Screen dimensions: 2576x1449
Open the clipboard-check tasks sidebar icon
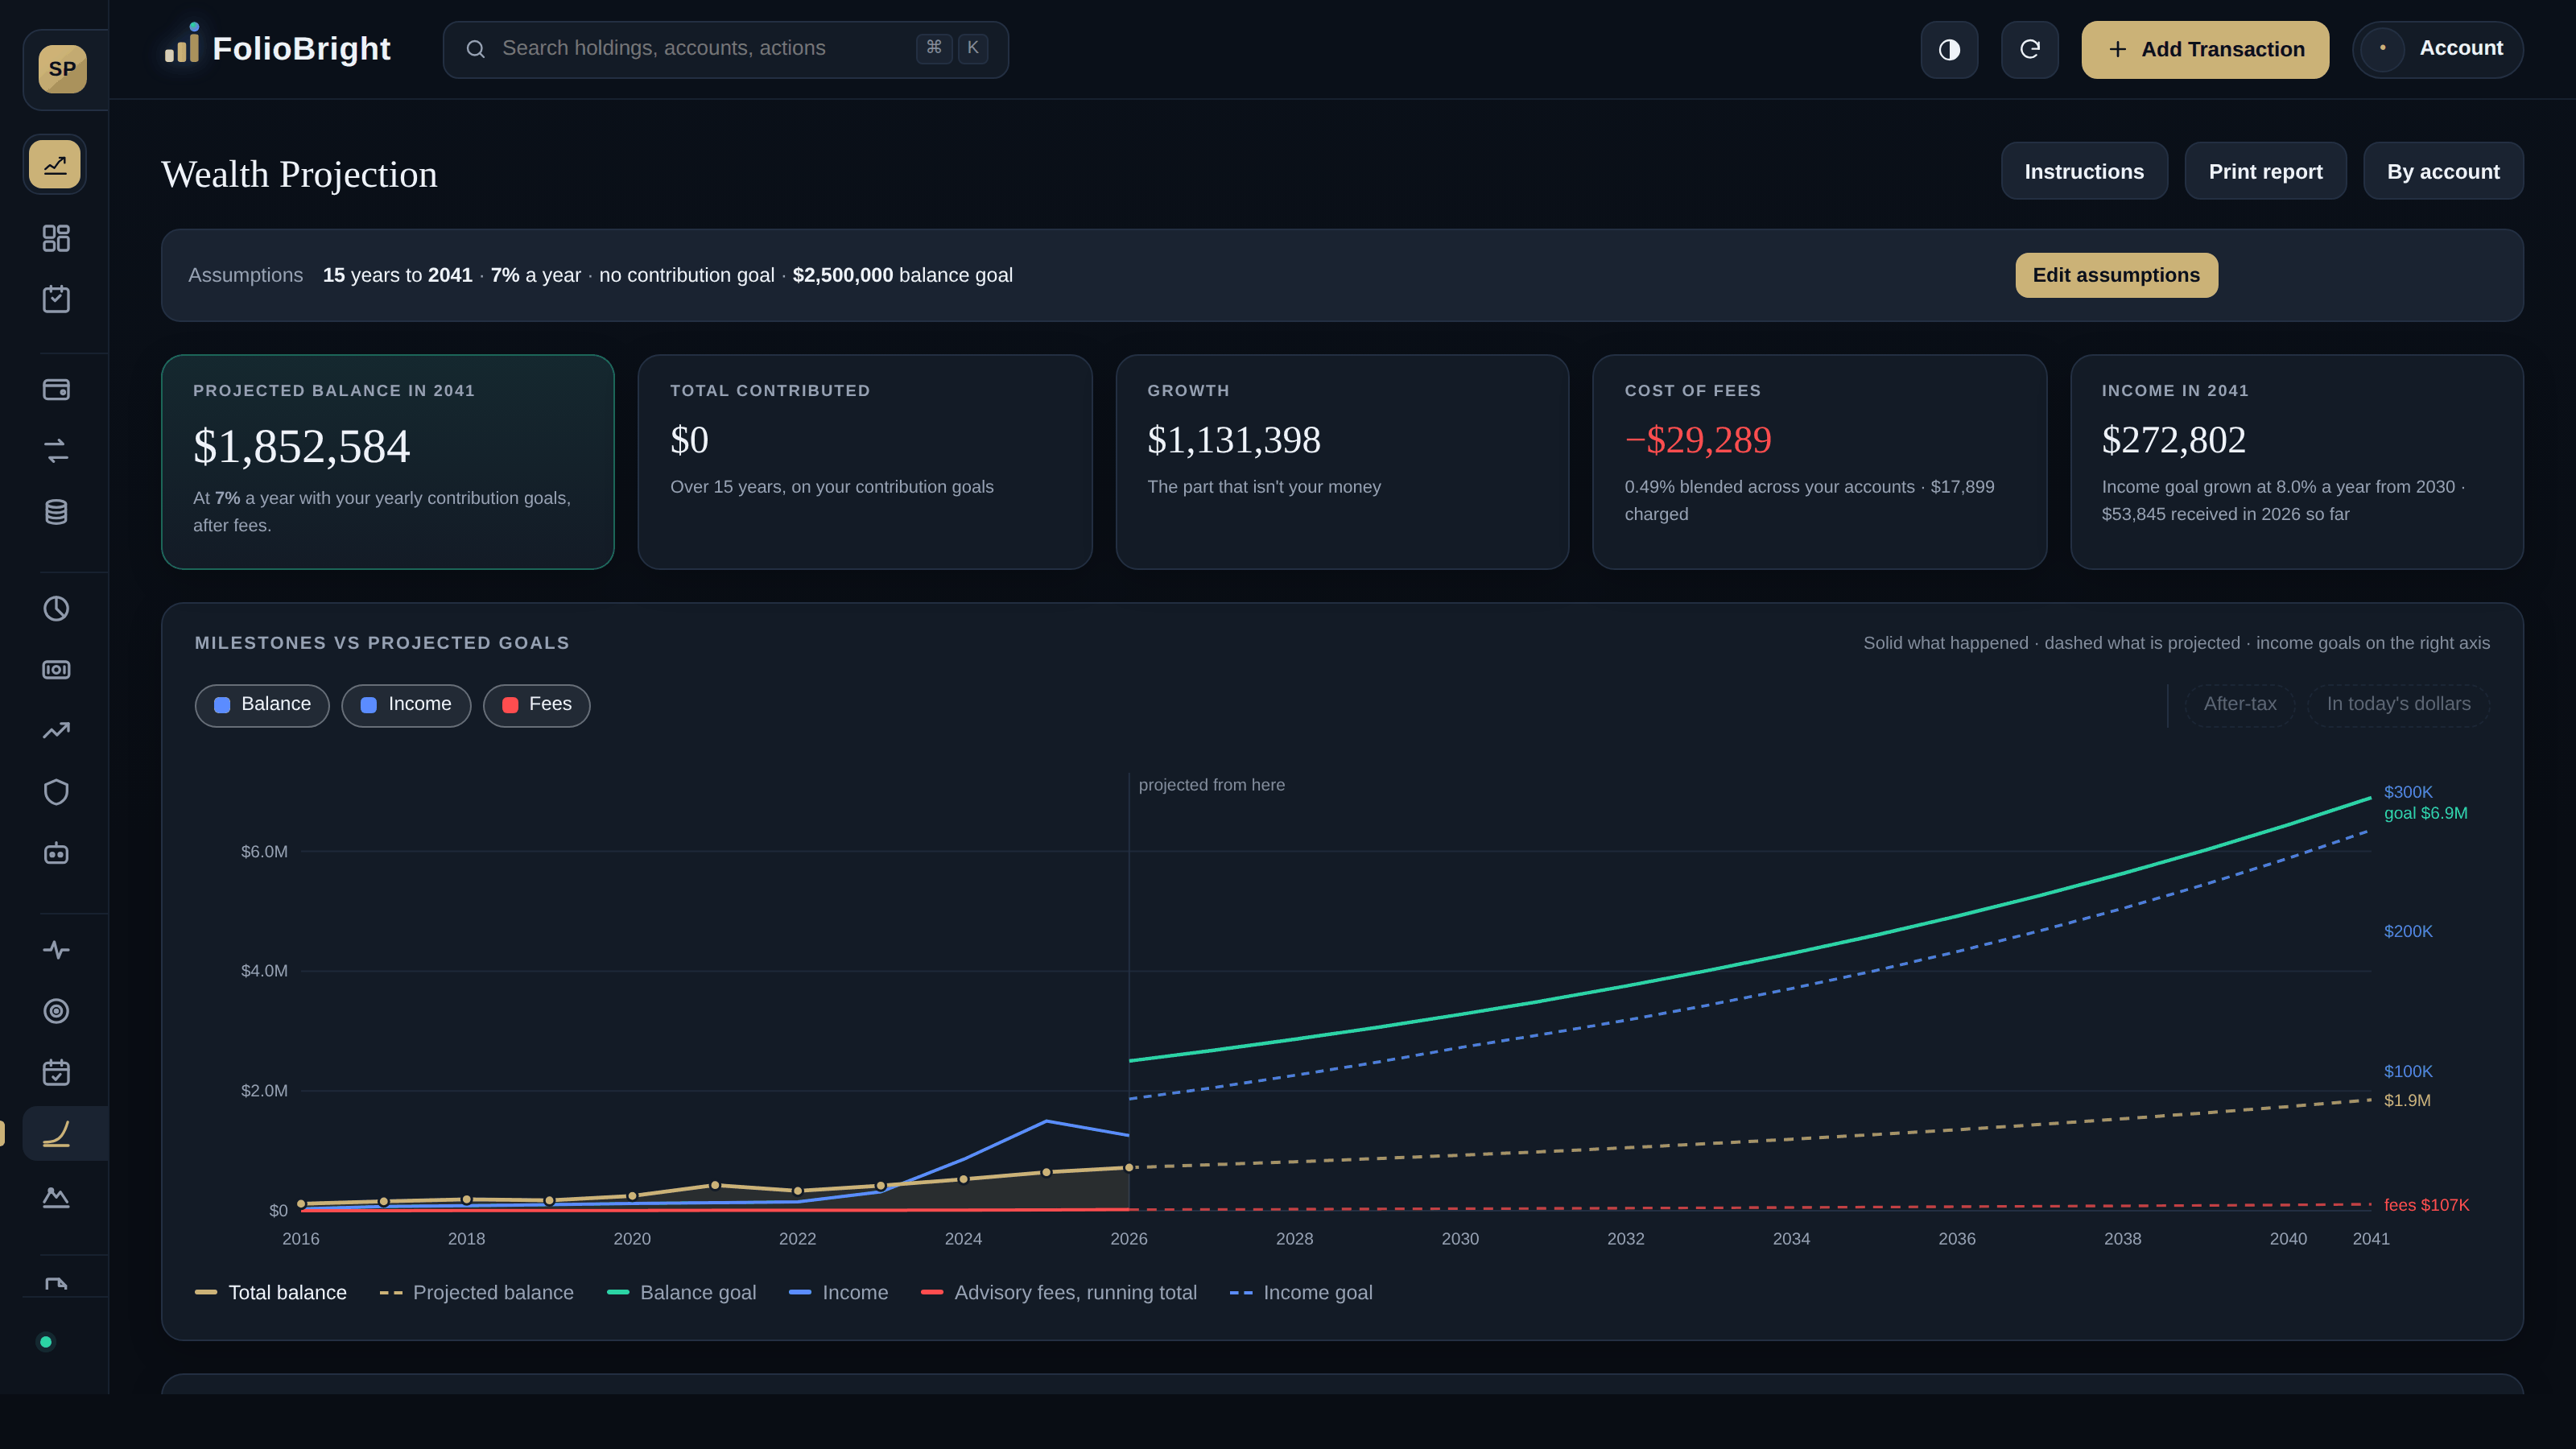coord(56,299)
